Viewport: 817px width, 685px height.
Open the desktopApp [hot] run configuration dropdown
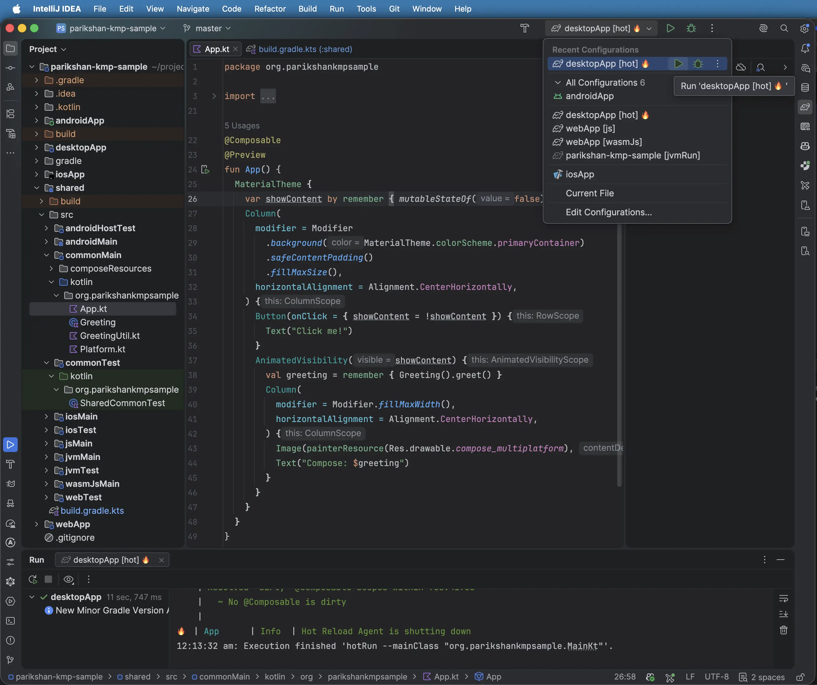point(601,28)
